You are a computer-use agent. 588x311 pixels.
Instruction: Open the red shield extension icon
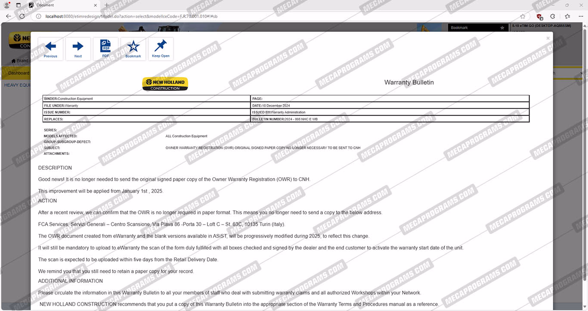539,16
